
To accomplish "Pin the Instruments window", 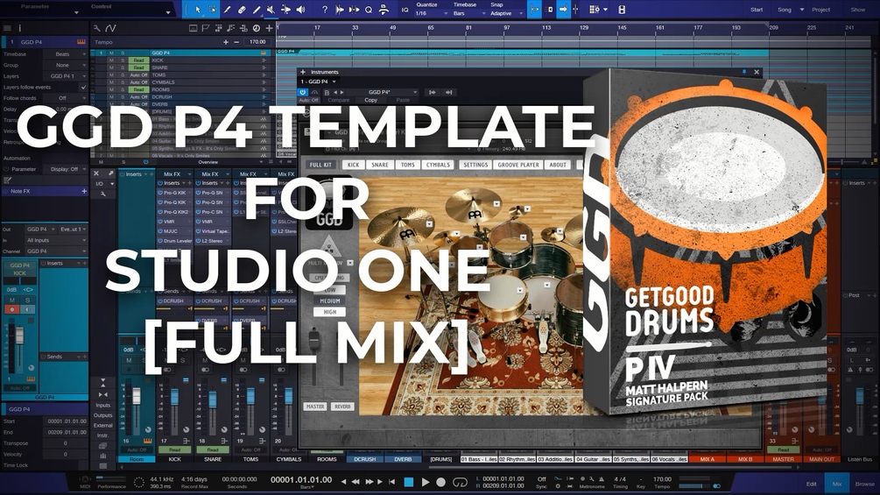I will click(x=744, y=72).
